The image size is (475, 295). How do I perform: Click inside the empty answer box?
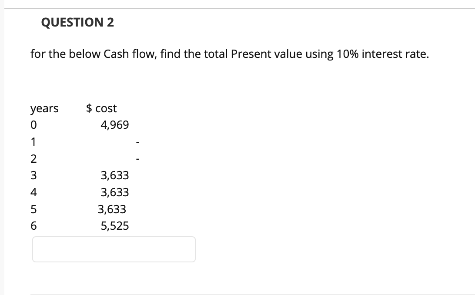pyautogui.click(x=114, y=249)
